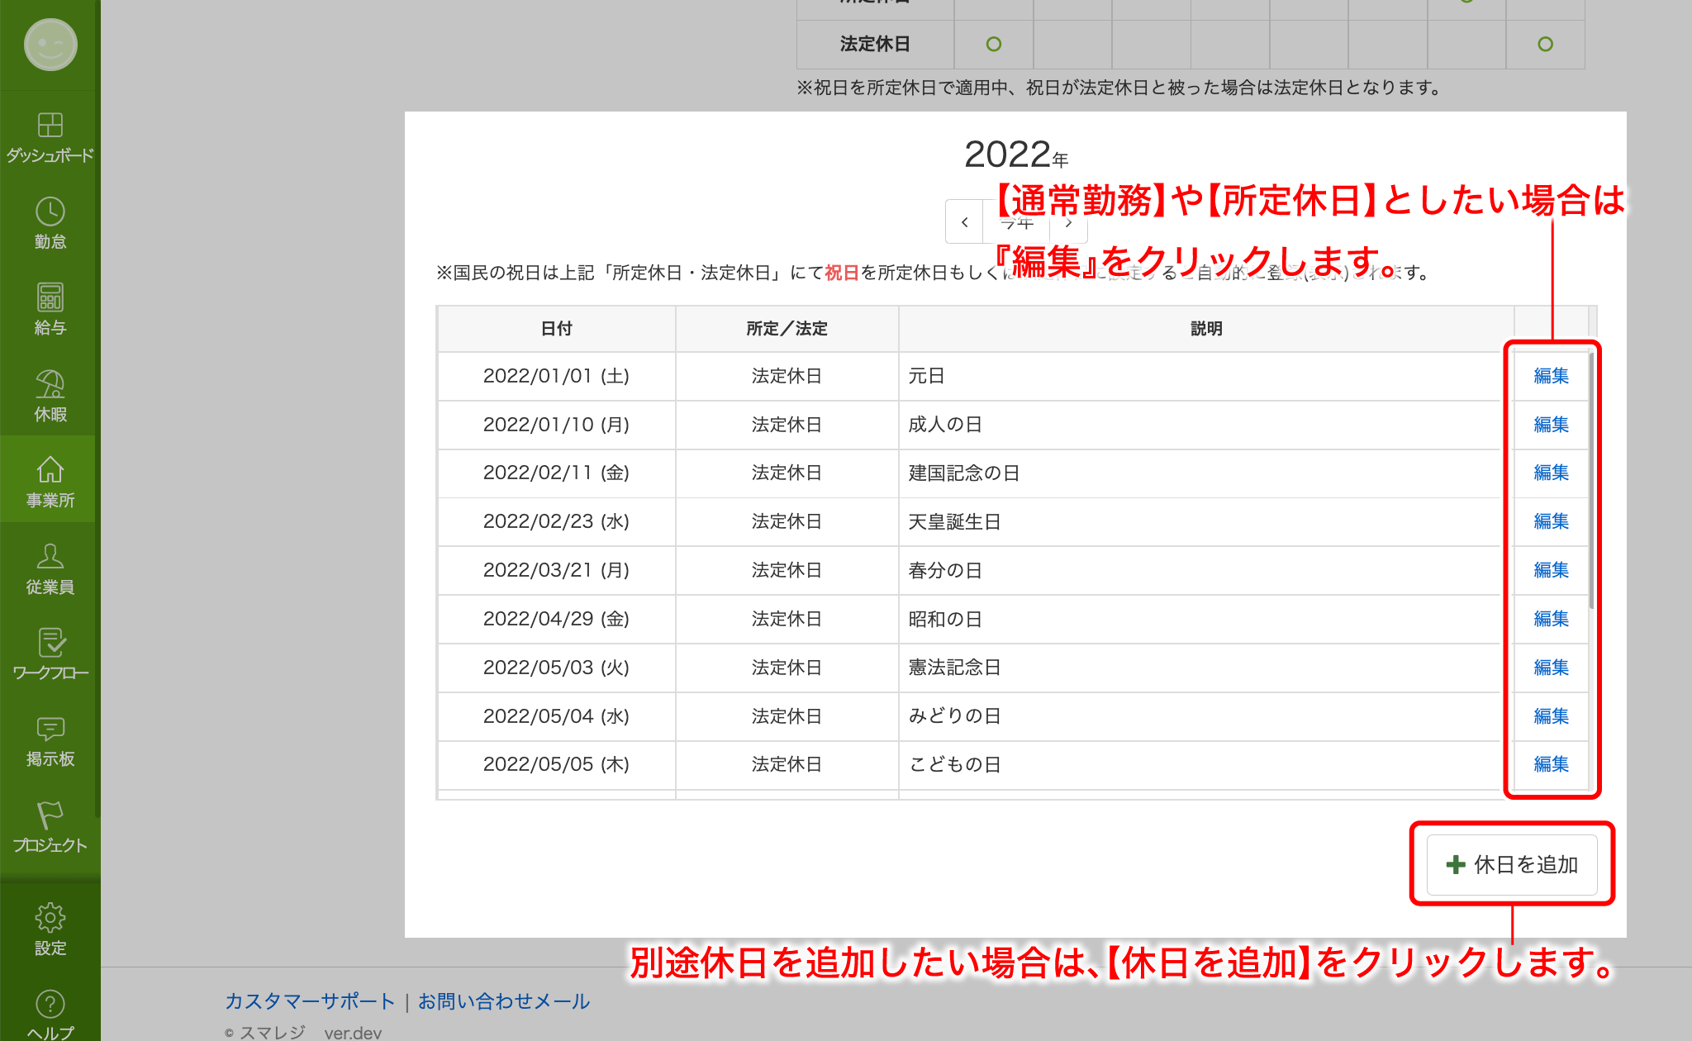Image resolution: width=1692 pixels, height=1041 pixels.
Task: Click the date 2022/02/23 (水)
Action: coord(556,521)
